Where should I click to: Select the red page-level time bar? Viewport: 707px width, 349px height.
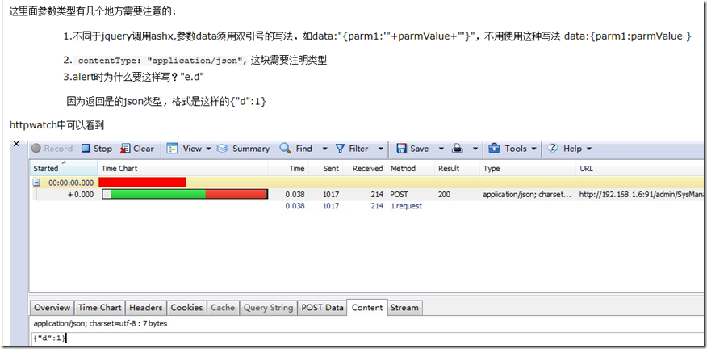click(142, 183)
